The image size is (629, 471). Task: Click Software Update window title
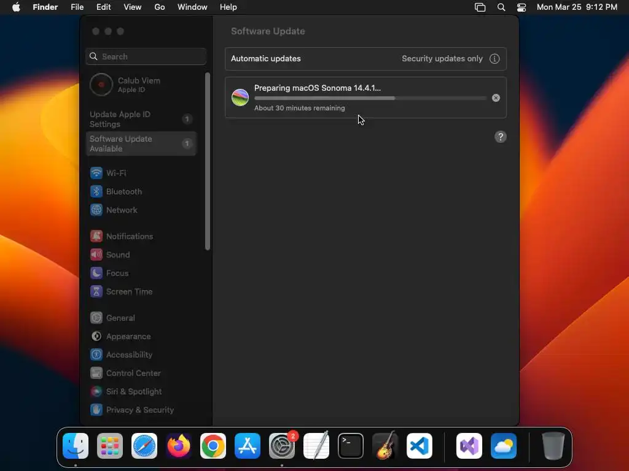(268, 31)
